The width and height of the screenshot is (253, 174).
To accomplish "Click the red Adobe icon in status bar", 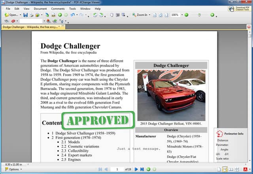I will (245, 169).
